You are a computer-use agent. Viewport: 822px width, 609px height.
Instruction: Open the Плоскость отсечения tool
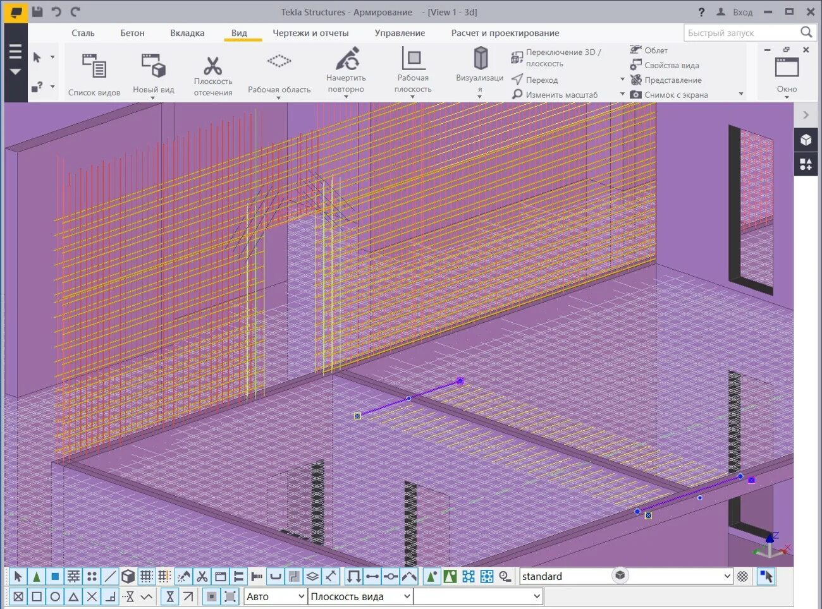tap(212, 71)
